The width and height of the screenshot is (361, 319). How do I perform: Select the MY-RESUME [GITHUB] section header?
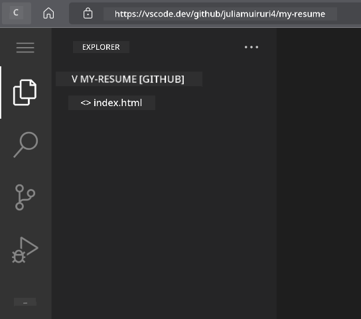point(129,79)
